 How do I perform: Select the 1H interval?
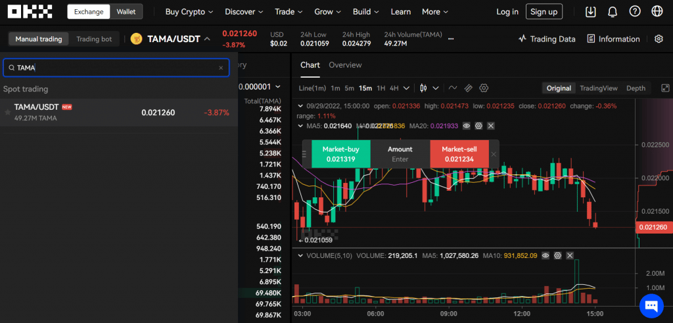point(381,88)
